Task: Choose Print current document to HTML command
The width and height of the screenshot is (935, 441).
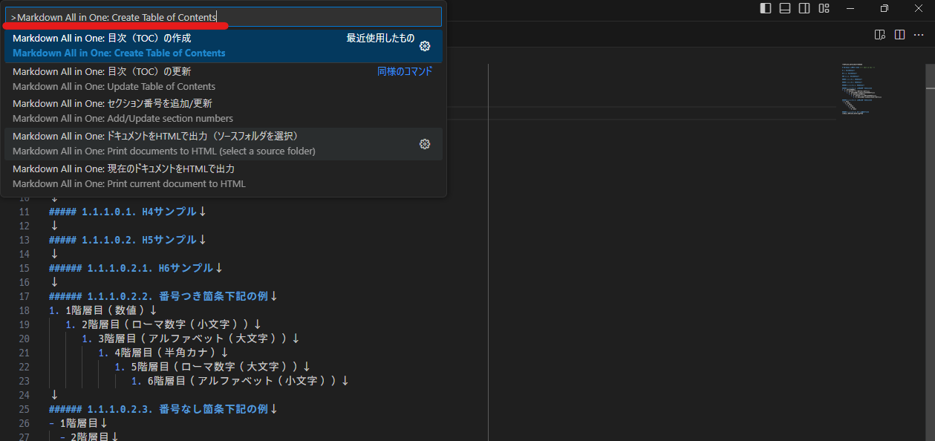Action: click(223, 177)
